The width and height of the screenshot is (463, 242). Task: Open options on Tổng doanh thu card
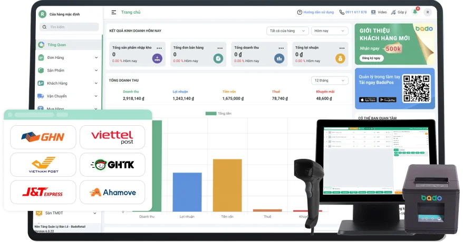[281, 48]
